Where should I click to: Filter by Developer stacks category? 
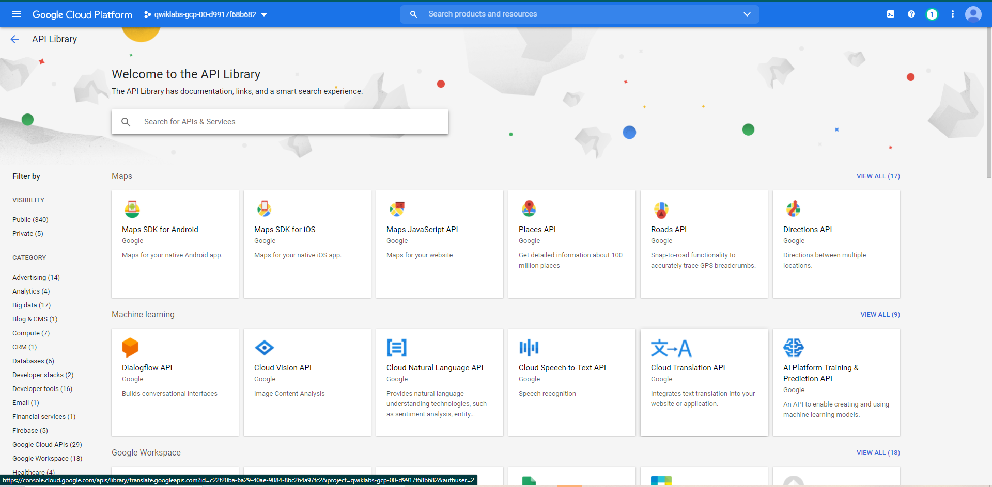pyautogui.click(x=43, y=375)
